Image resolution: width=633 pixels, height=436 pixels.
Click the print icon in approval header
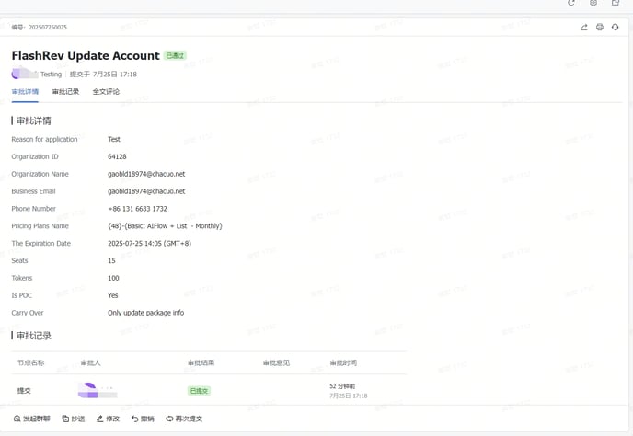coord(600,27)
